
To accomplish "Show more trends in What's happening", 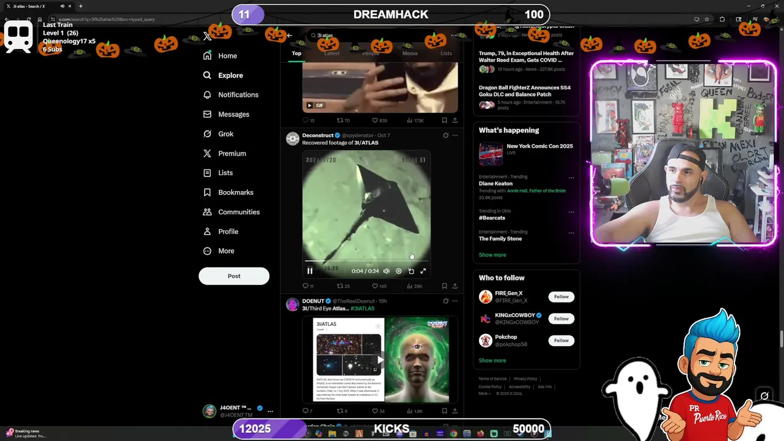I will [x=492, y=255].
